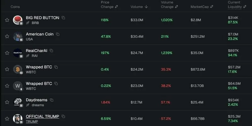Star the Wrapped BTC row at $24.2M volume
252x126 pixels.
pyautogui.click(x=7, y=69)
